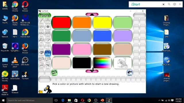Select the Eraser tool

click(41, 54)
